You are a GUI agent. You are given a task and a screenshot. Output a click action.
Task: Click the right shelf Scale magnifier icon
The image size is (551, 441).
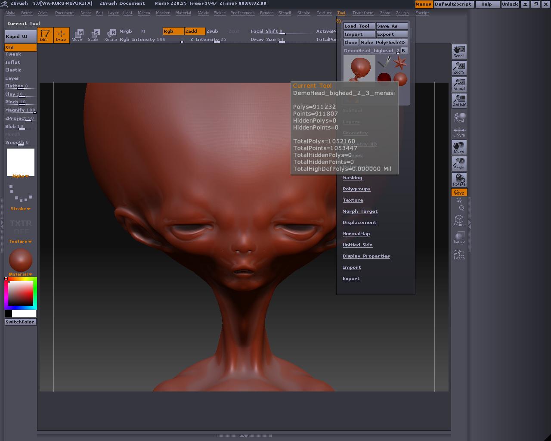(459, 164)
